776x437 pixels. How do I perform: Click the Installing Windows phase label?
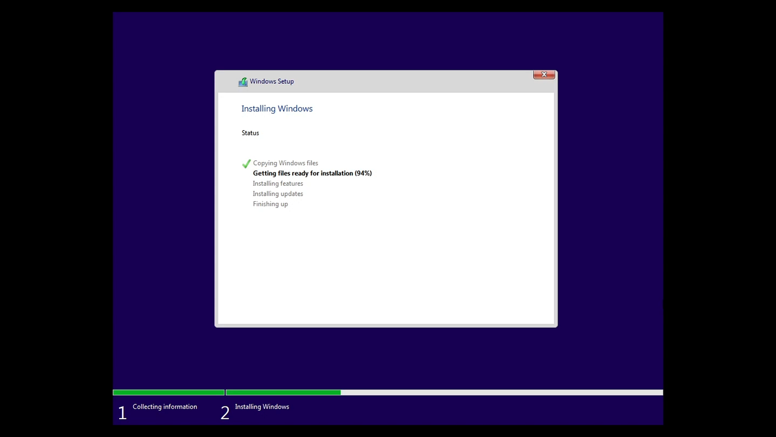262,406
